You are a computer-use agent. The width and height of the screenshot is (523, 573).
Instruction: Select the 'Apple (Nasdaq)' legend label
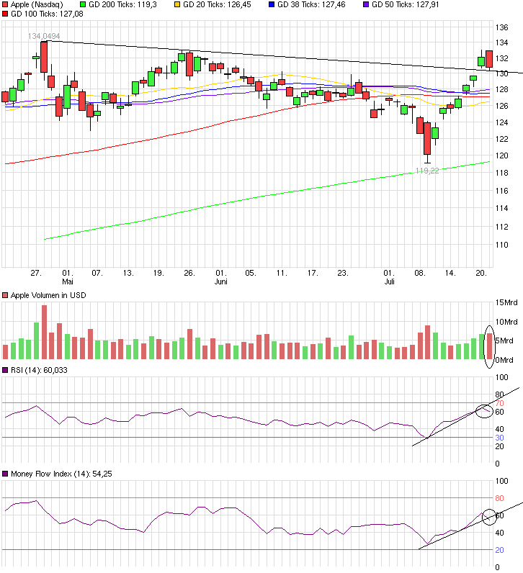coord(37,5)
